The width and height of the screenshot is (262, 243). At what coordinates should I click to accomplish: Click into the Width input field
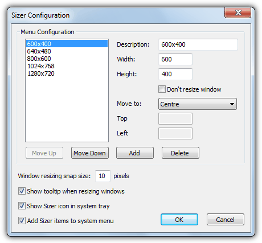[175, 59]
